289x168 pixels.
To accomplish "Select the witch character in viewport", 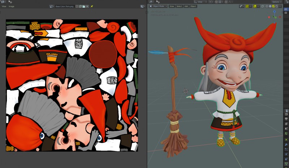I will click(229, 81).
